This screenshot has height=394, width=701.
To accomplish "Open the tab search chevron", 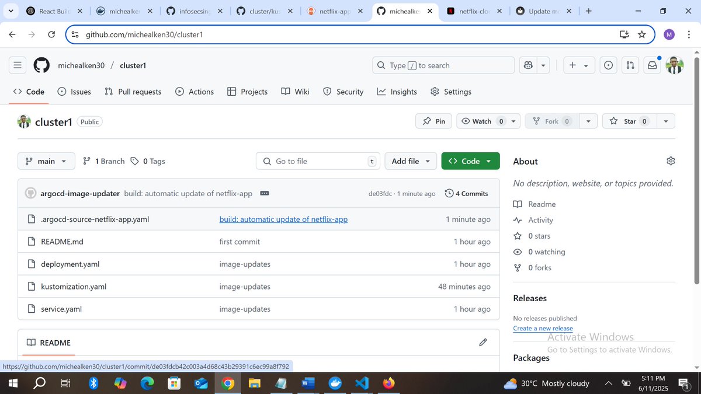I will pos(11,11).
